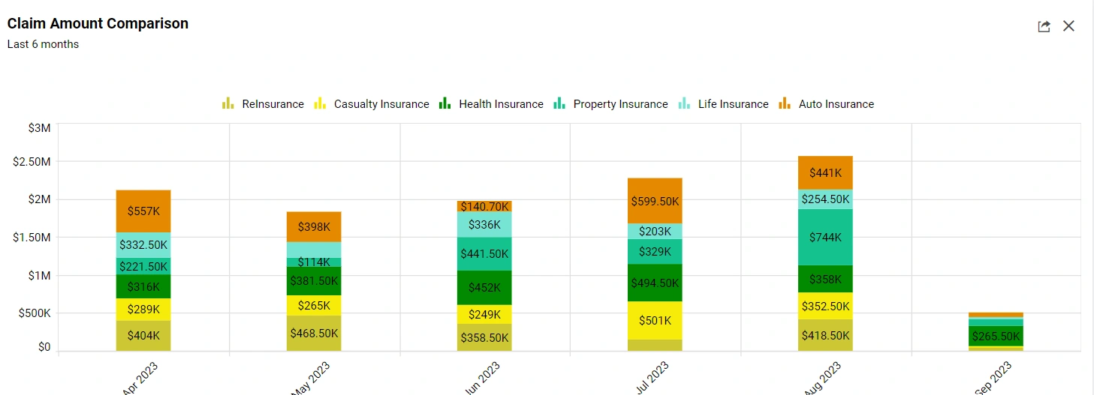This screenshot has width=1094, height=395.
Task: Click the ReInsurance legend bar icon
Action: tap(228, 104)
